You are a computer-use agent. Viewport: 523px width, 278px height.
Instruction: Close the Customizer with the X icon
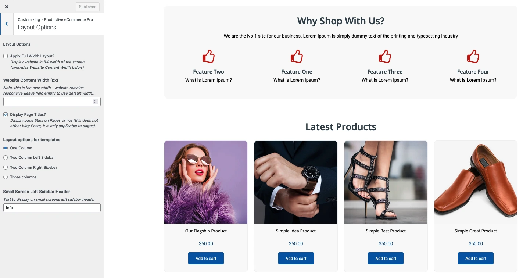pos(7,7)
